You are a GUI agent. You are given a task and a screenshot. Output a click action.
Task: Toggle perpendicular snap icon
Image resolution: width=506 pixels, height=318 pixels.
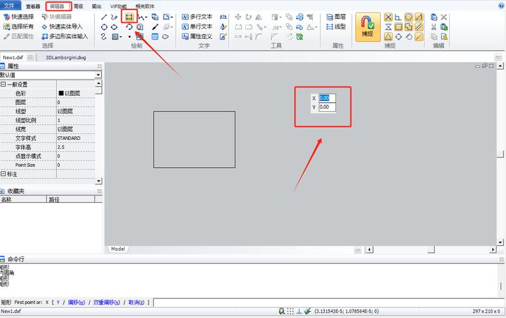pos(399,17)
